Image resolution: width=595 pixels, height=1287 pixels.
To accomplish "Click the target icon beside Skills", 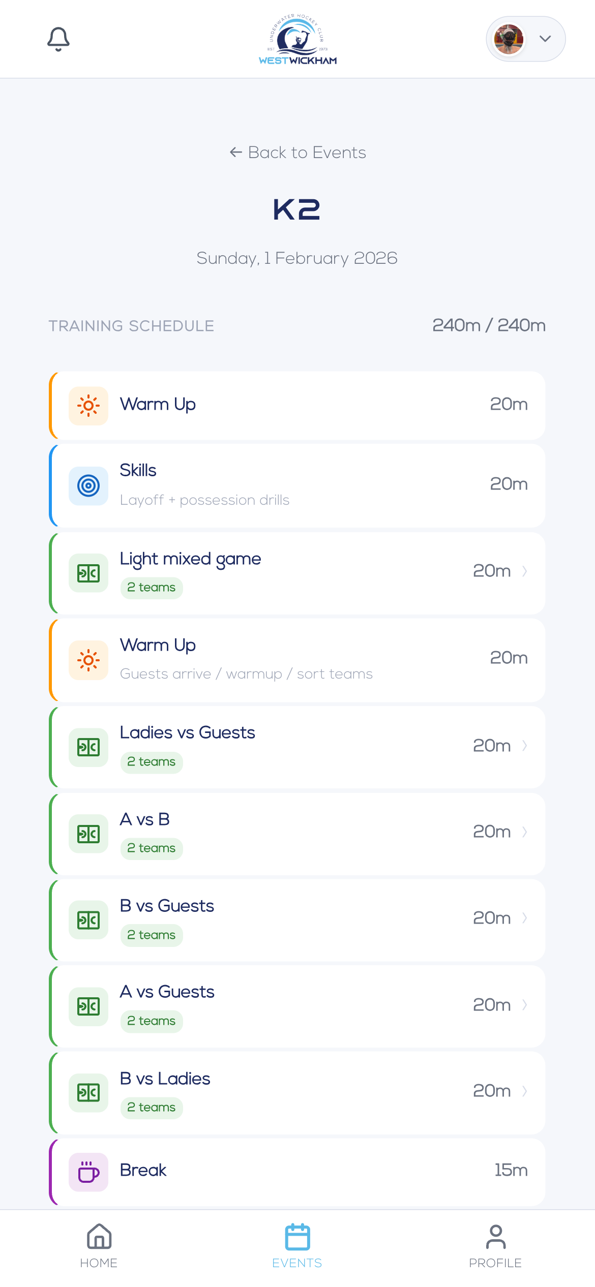I will click(88, 485).
